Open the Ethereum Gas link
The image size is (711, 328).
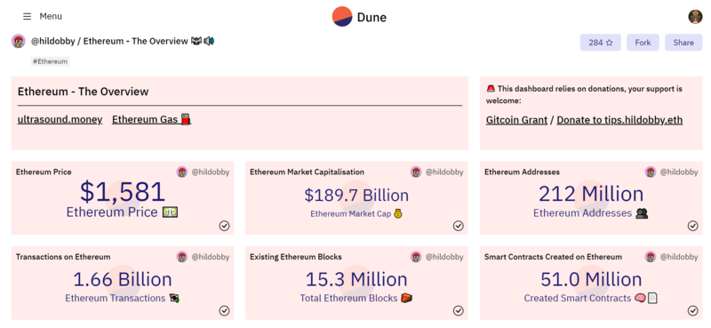coord(151,120)
